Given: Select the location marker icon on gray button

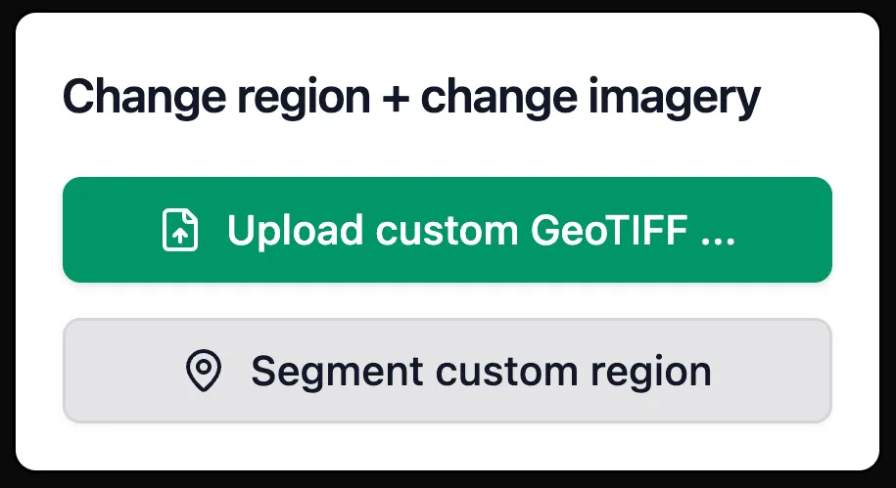Looking at the screenshot, I should [204, 372].
